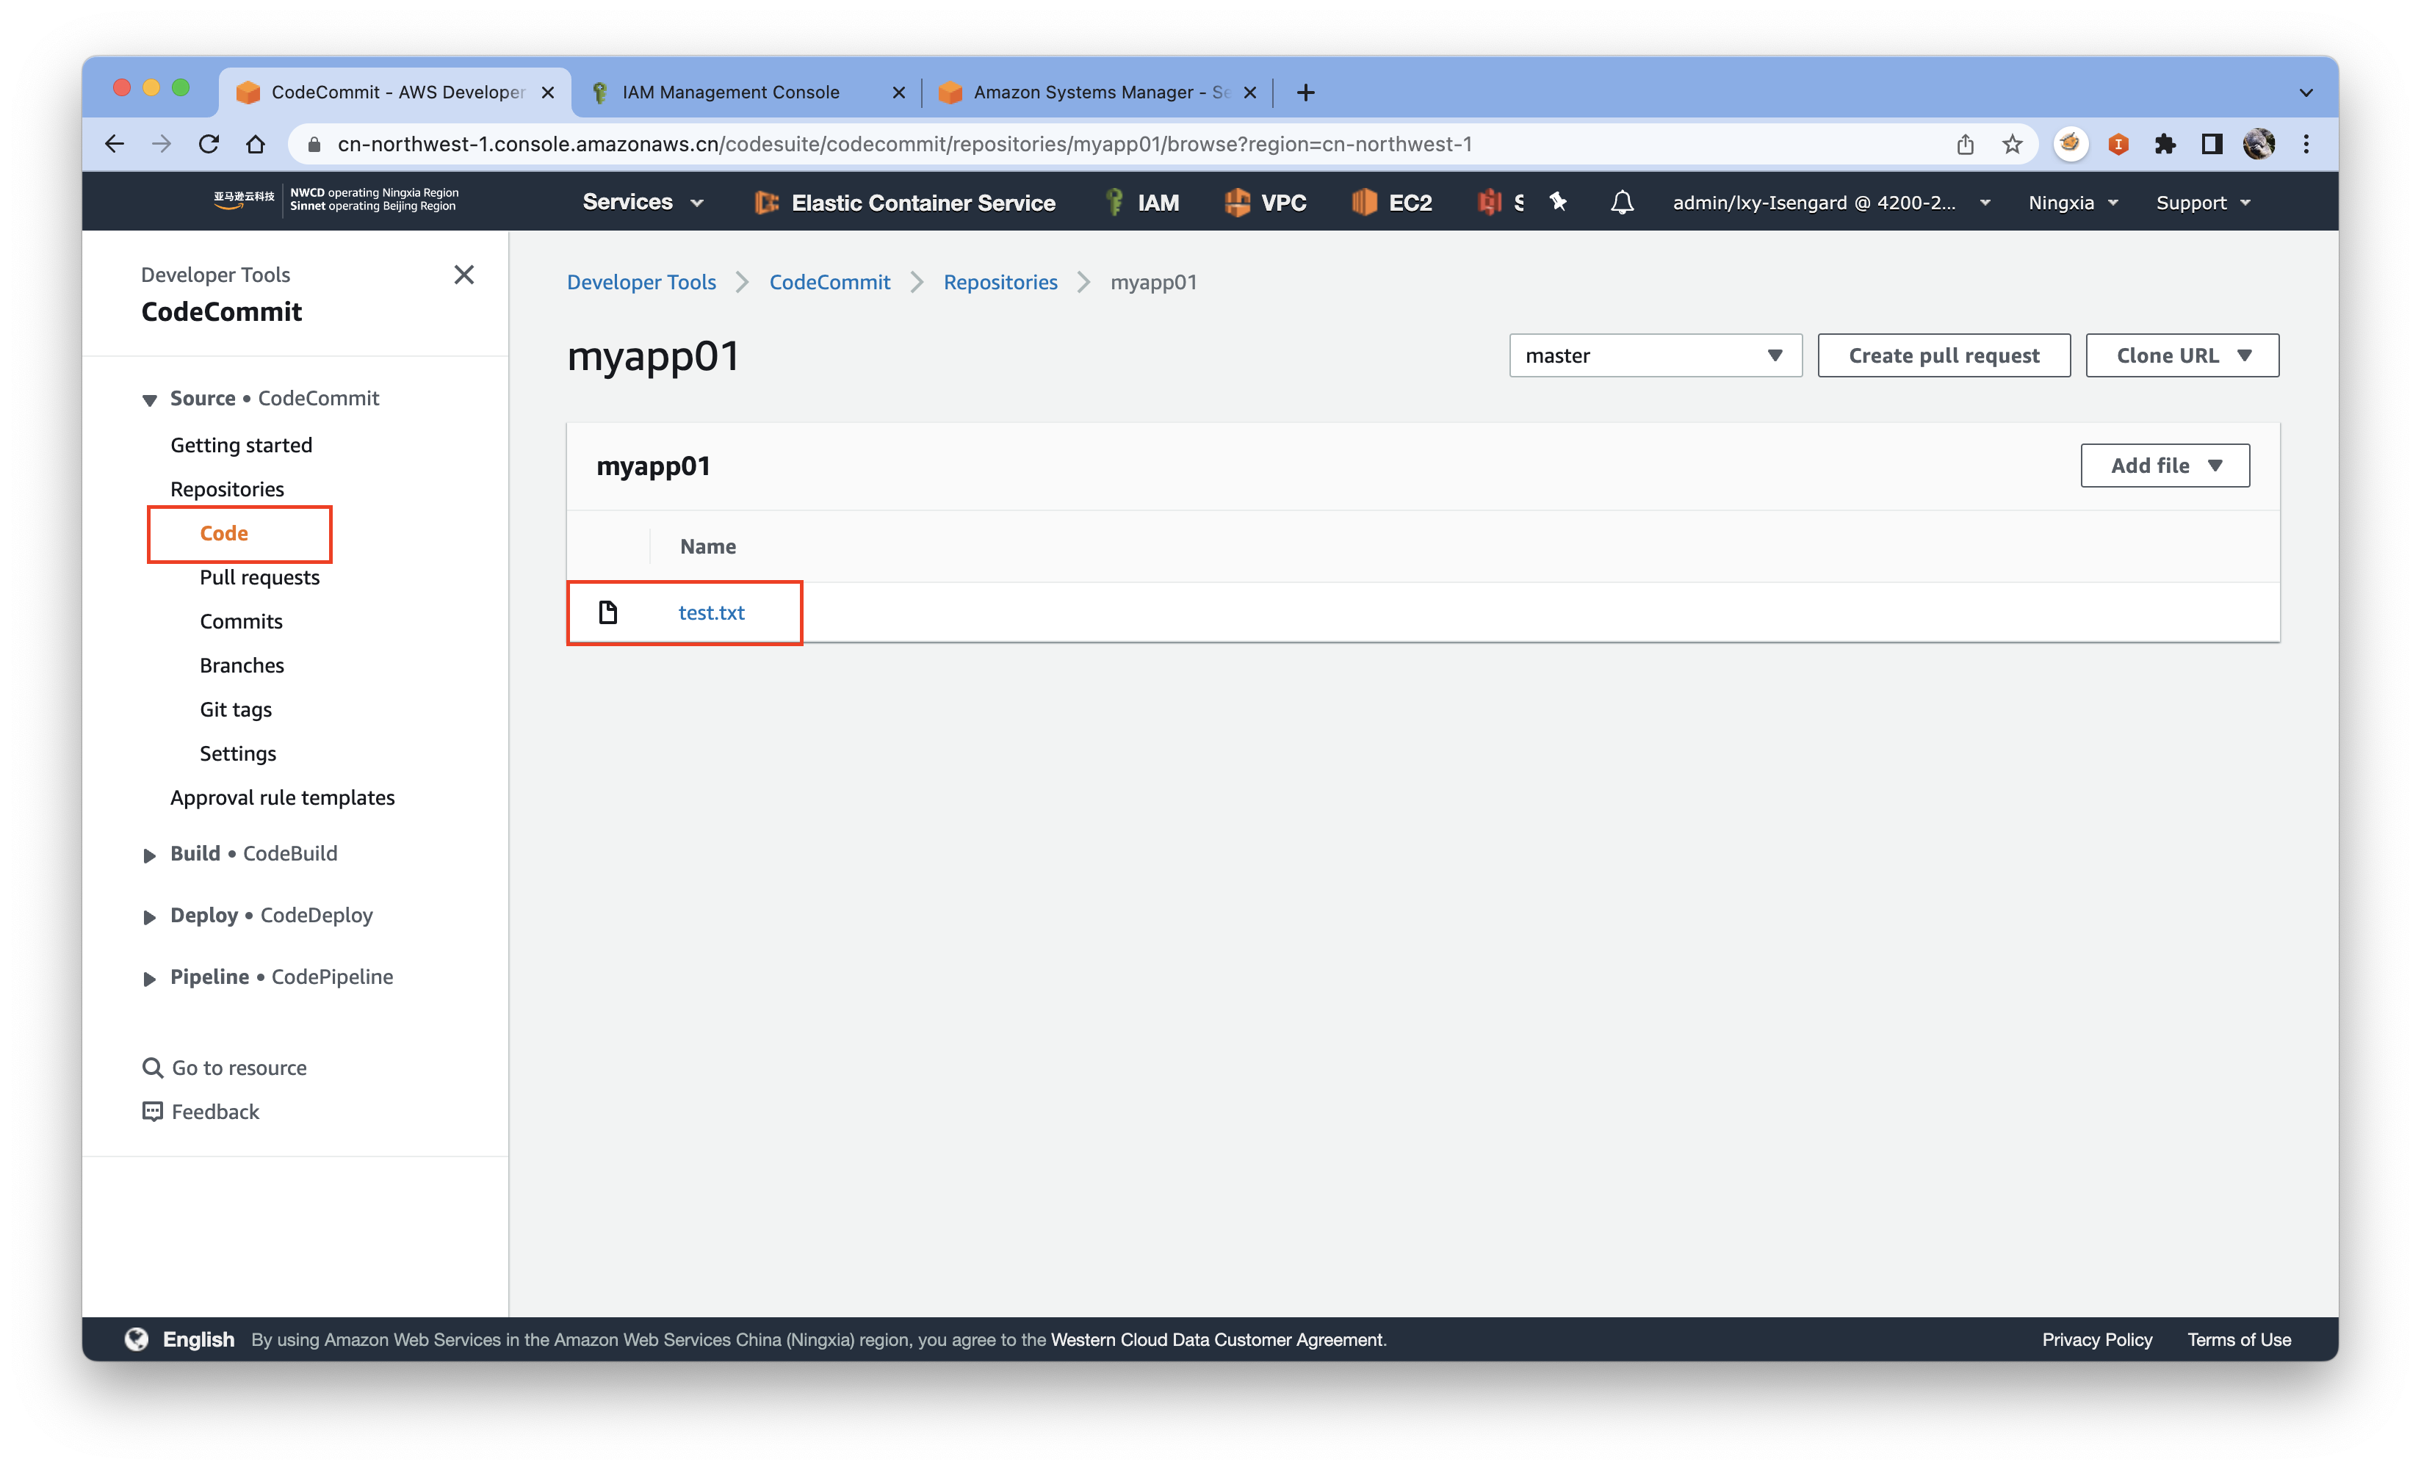Open the VPC service shortcut
This screenshot has width=2421, height=1470.
click(1266, 202)
